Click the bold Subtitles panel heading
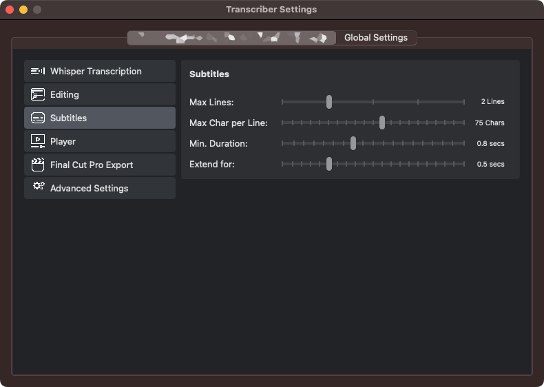Image resolution: width=544 pixels, height=387 pixels. pyautogui.click(x=209, y=74)
